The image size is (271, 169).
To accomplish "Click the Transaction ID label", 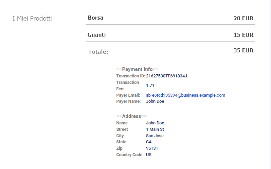I will [x=130, y=76].
